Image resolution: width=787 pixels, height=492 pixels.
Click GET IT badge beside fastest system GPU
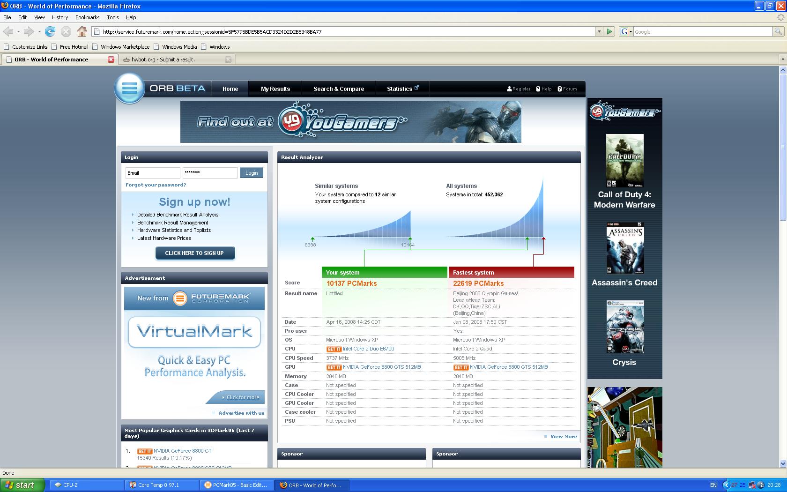click(x=461, y=367)
